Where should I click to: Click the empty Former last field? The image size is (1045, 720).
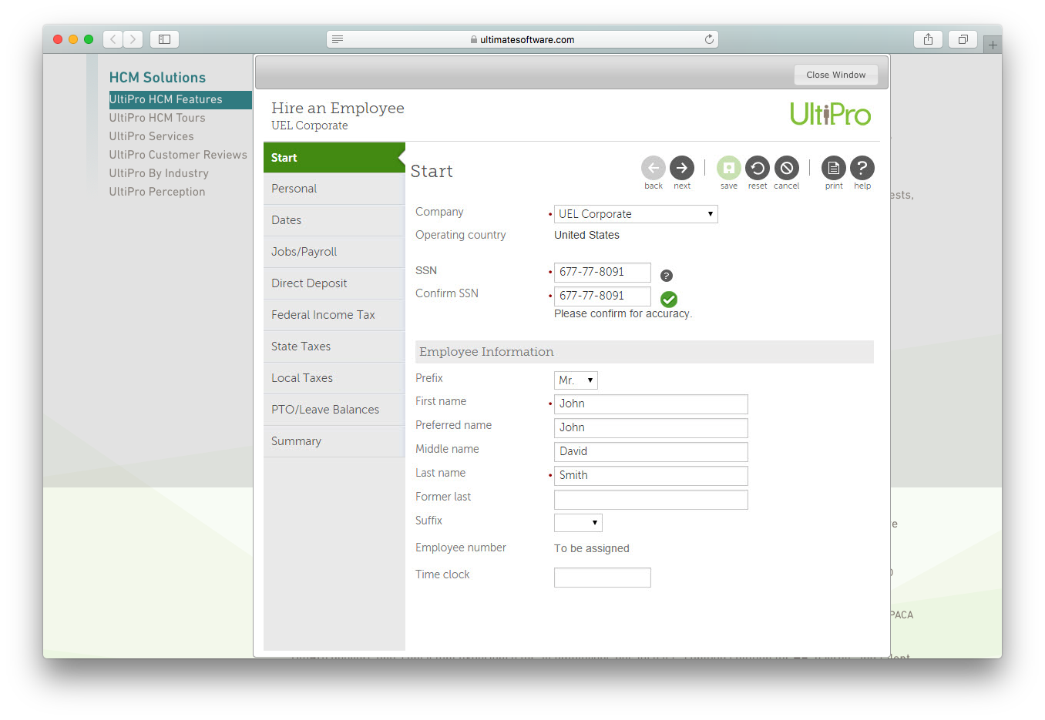(651, 499)
